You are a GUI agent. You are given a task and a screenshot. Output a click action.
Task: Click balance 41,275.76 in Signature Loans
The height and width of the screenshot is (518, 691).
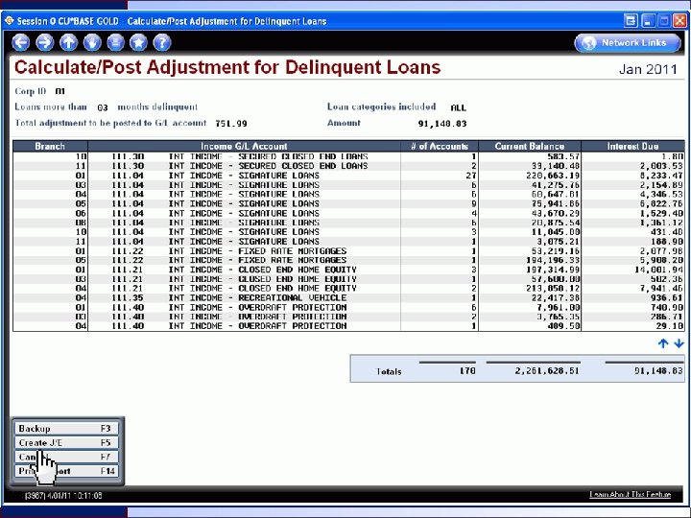556,185
